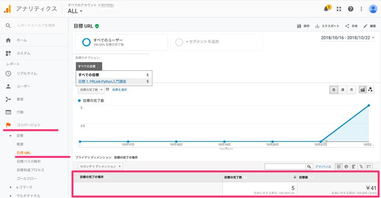The image size is (381, 198).
Task: Open the 目標パスの解析 report
Action: point(28,161)
